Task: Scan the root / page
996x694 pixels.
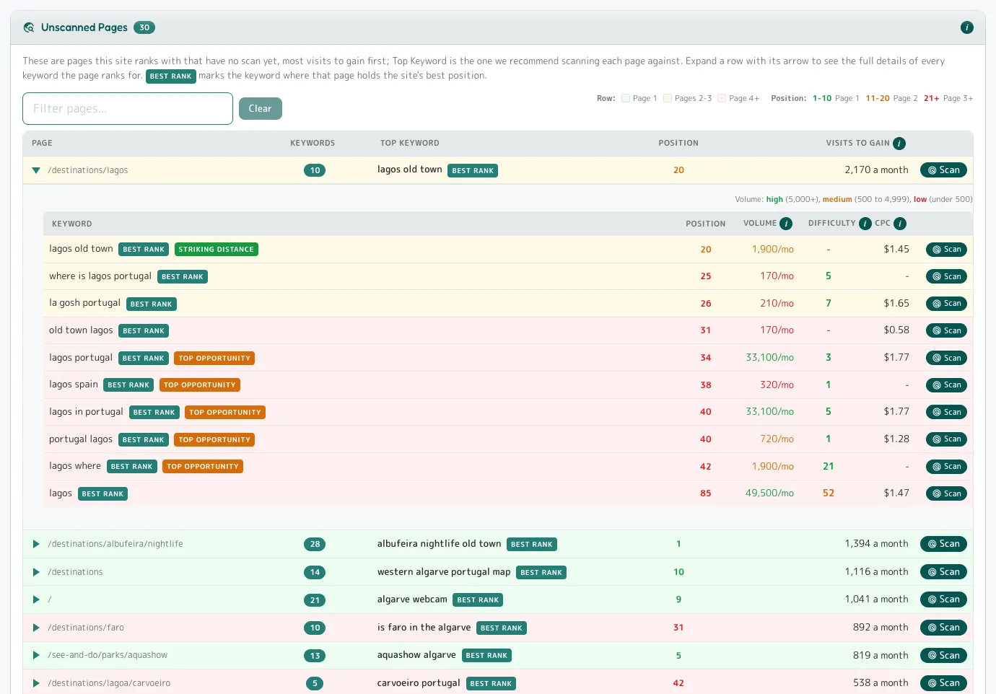Action: 943,599
